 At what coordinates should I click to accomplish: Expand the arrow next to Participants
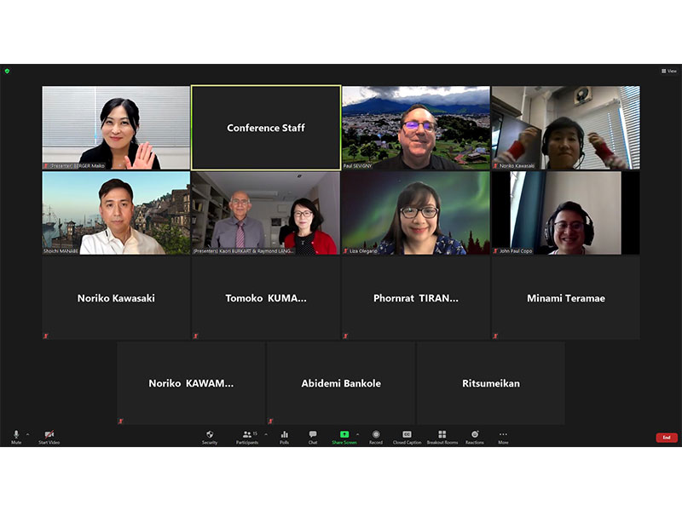pos(265,434)
